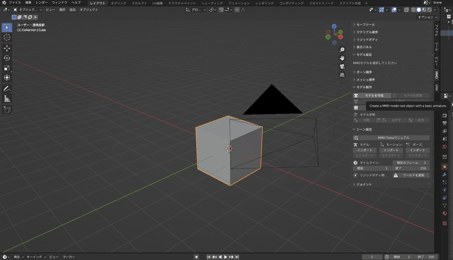Switch to material preview shading
This screenshot has width=453, height=260.
[x=424, y=10]
